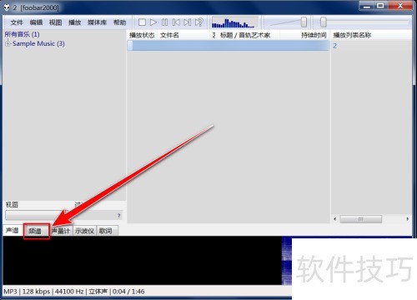
Task: Play a random track icon
Action: (199, 22)
